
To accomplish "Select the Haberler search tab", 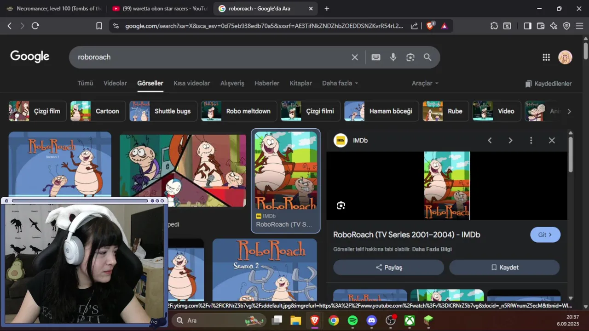I will click(x=267, y=83).
